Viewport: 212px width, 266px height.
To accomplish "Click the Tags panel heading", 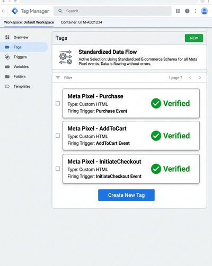I will pos(61,38).
